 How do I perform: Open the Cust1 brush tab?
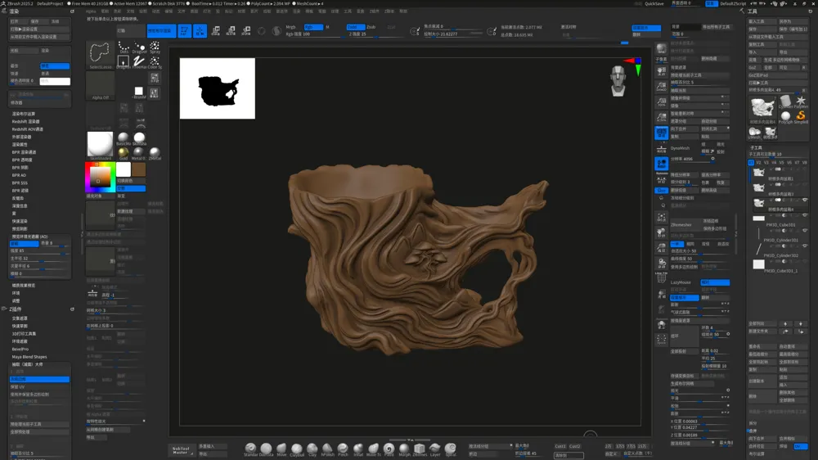[560, 446]
